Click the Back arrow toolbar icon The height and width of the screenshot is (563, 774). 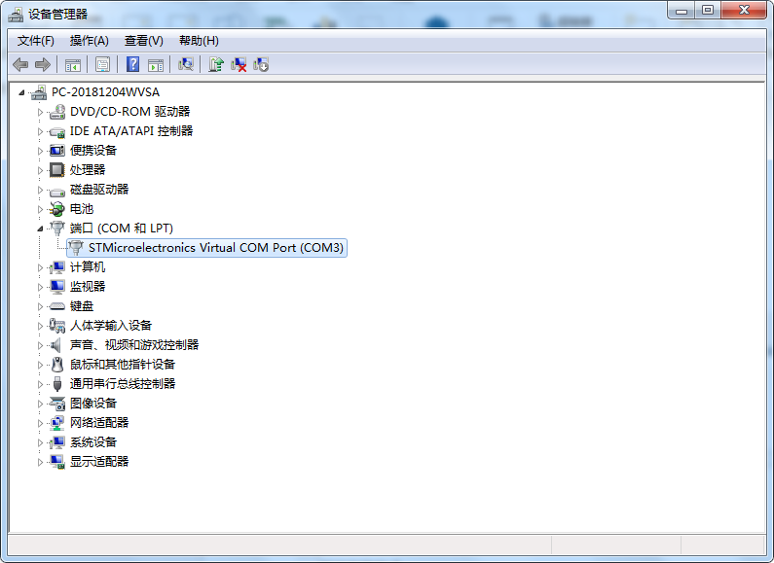pyautogui.click(x=20, y=64)
